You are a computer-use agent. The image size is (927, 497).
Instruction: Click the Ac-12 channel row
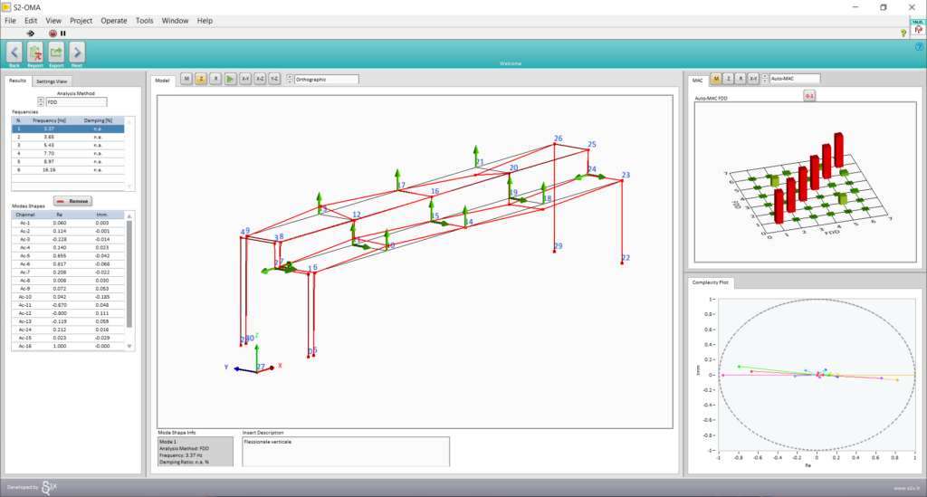click(x=68, y=313)
